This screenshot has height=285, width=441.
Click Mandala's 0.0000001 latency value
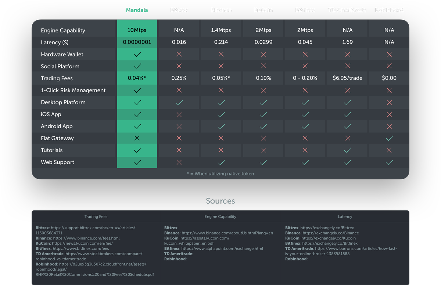coord(137,42)
